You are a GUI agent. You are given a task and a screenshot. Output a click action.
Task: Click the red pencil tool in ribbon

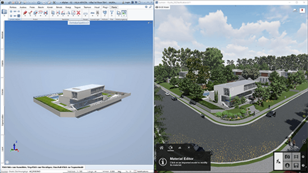tap(25, 13)
